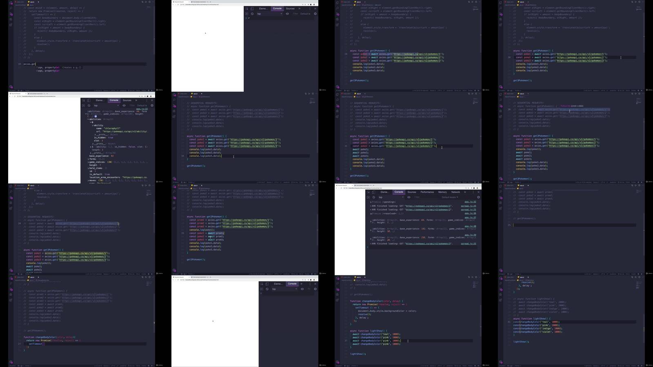Open Extensions view in axios.get autocomplete frame

pos(11,24)
